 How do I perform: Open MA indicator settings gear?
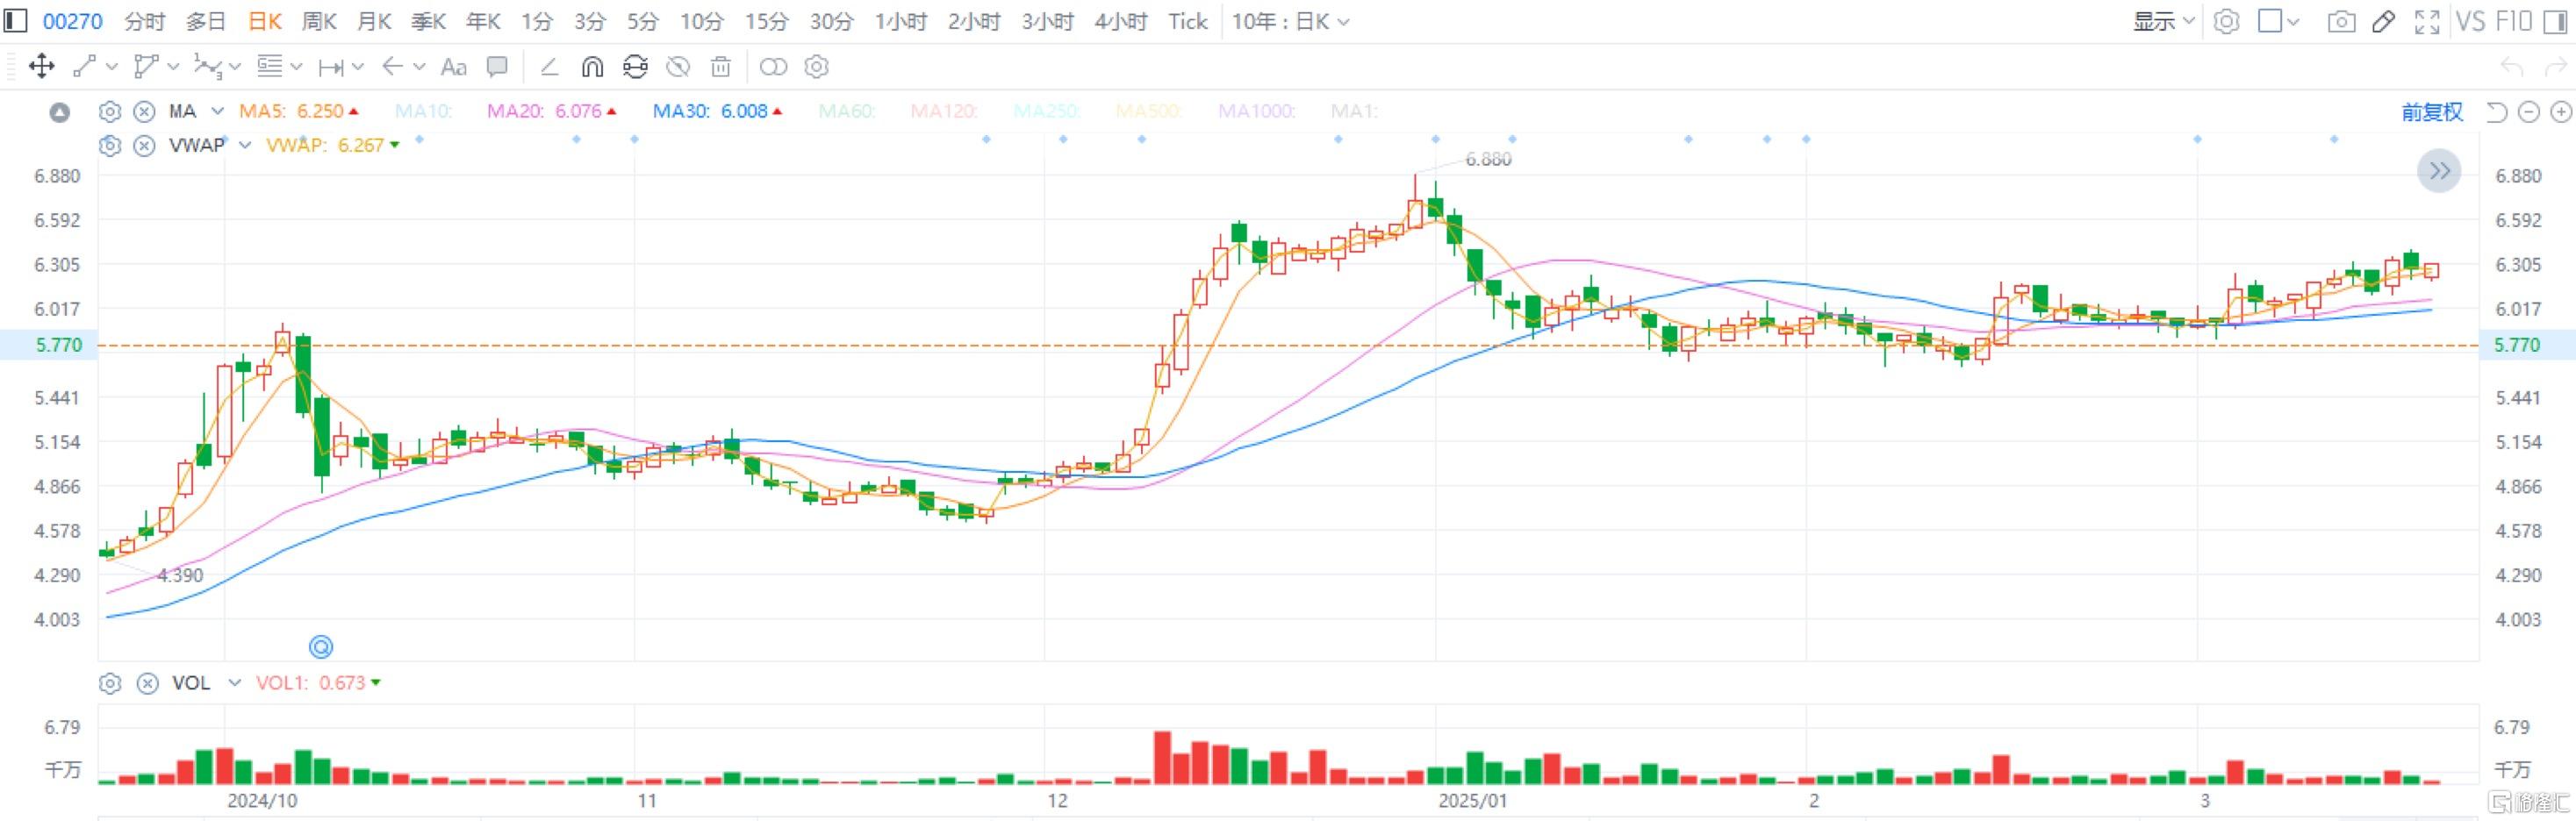pos(110,112)
